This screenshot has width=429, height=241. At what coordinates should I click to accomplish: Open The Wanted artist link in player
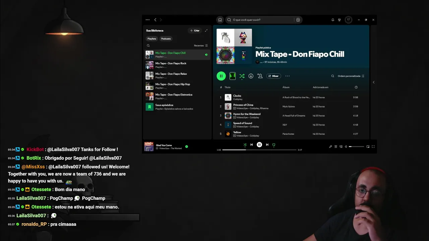[176, 148]
